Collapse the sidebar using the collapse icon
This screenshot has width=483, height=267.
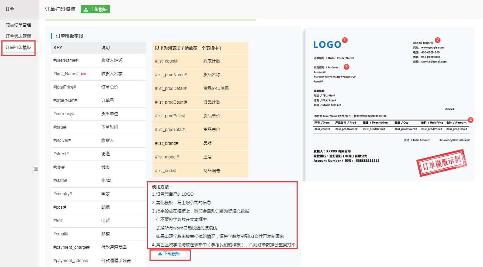35,169
